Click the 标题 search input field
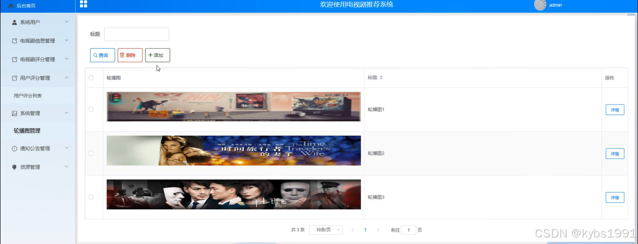638x244 pixels. [136, 34]
